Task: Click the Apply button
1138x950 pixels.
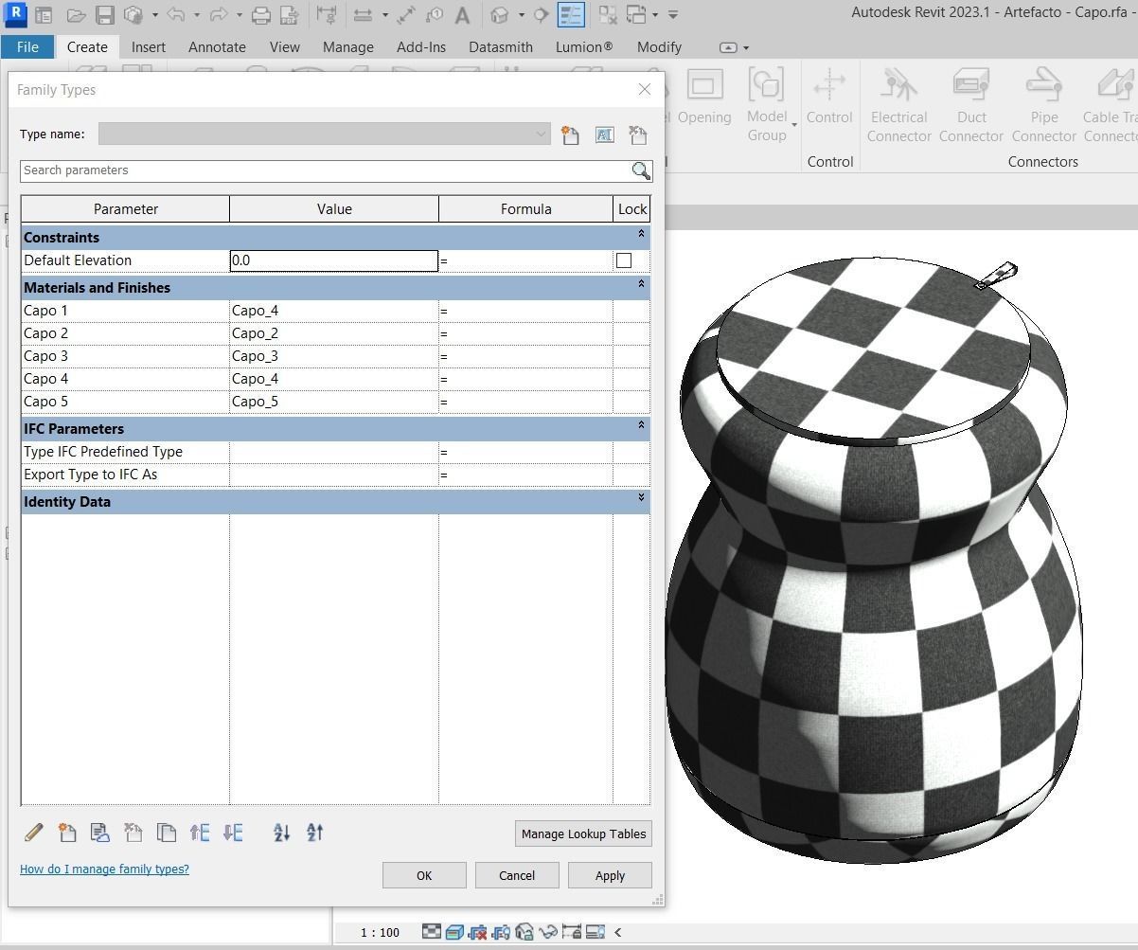Action: (610, 875)
